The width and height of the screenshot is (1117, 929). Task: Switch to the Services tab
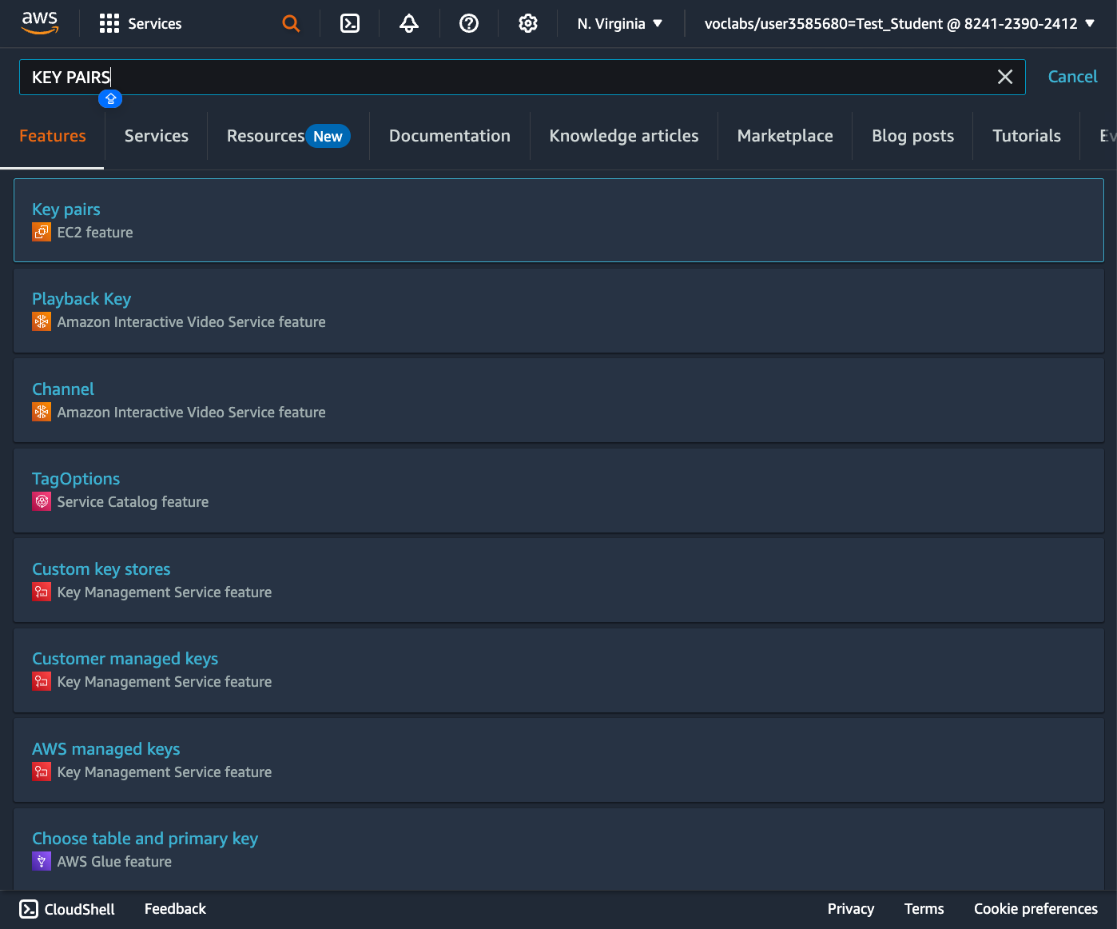click(157, 136)
